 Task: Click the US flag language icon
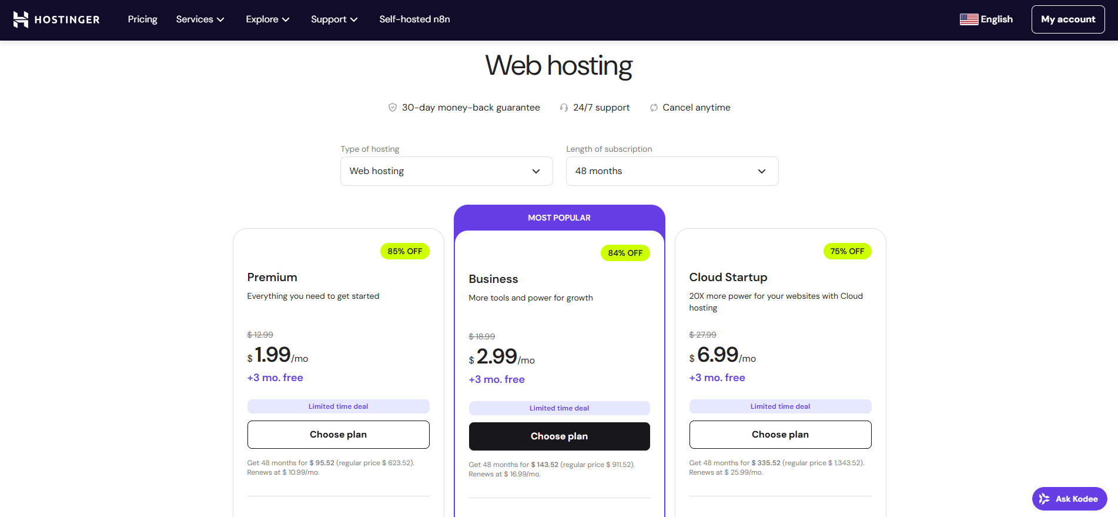click(969, 19)
